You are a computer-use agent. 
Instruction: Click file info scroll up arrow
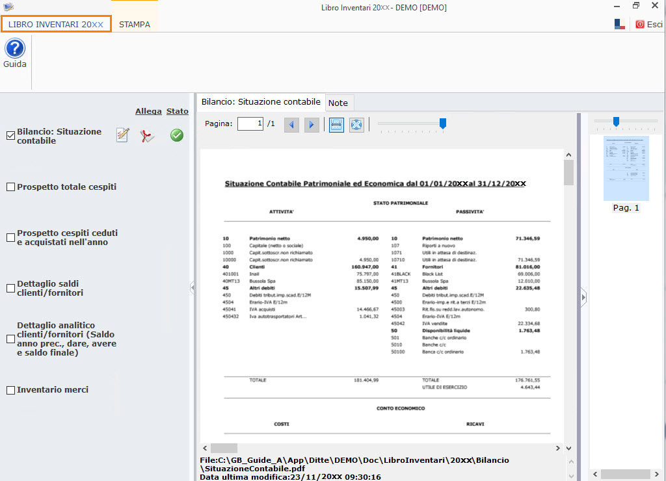[x=571, y=461]
